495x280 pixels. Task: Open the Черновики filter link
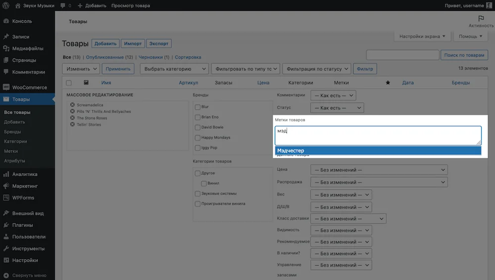pos(150,57)
